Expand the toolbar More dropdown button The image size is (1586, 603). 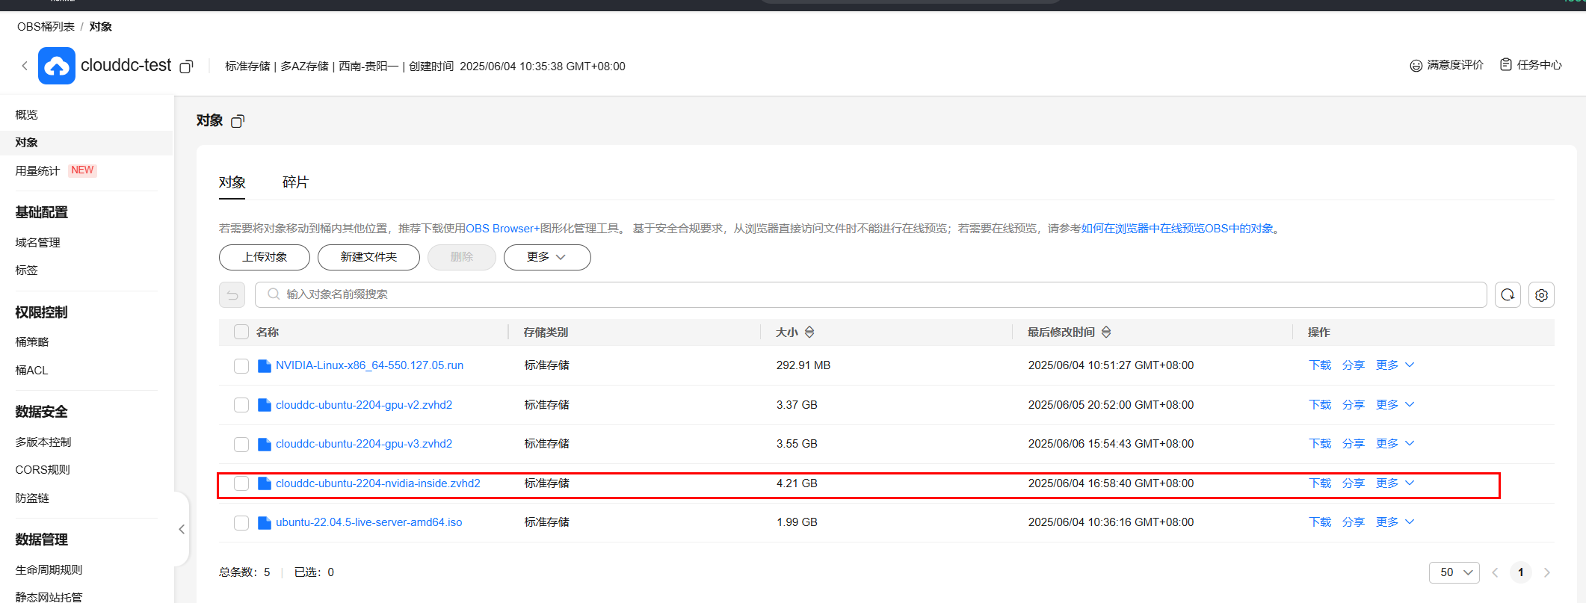(546, 257)
